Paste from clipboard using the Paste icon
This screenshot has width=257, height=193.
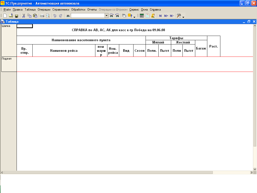(x=35, y=16)
